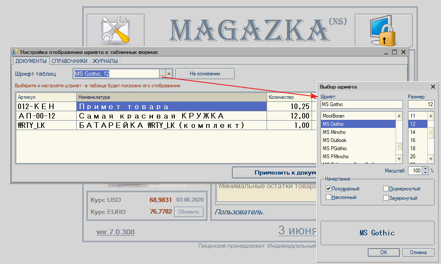Select MS Gothic in the font list
This screenshot has height=264, width=441.
tap(358, 124)
